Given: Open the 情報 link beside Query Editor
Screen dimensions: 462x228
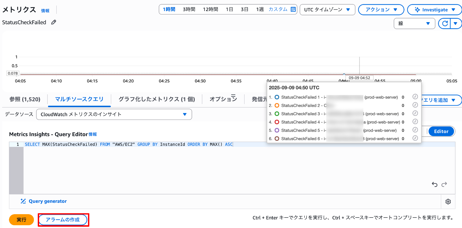Looking at the screenshot, I should tap(93, 134).
